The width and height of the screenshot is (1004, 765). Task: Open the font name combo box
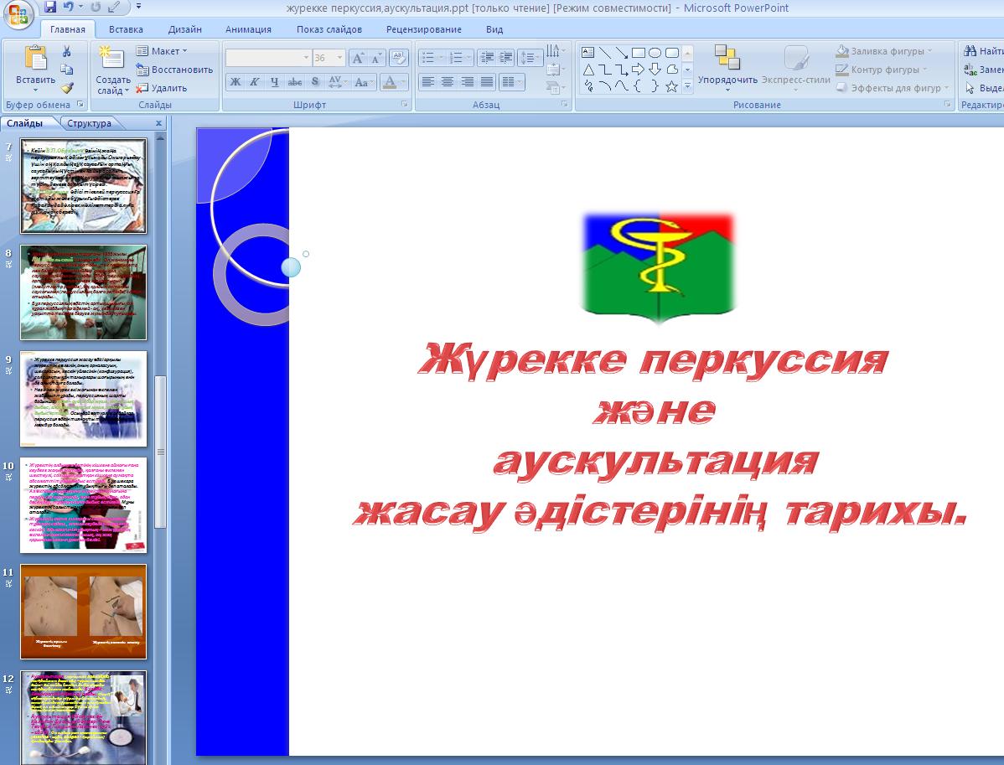[x=268, y=58]
